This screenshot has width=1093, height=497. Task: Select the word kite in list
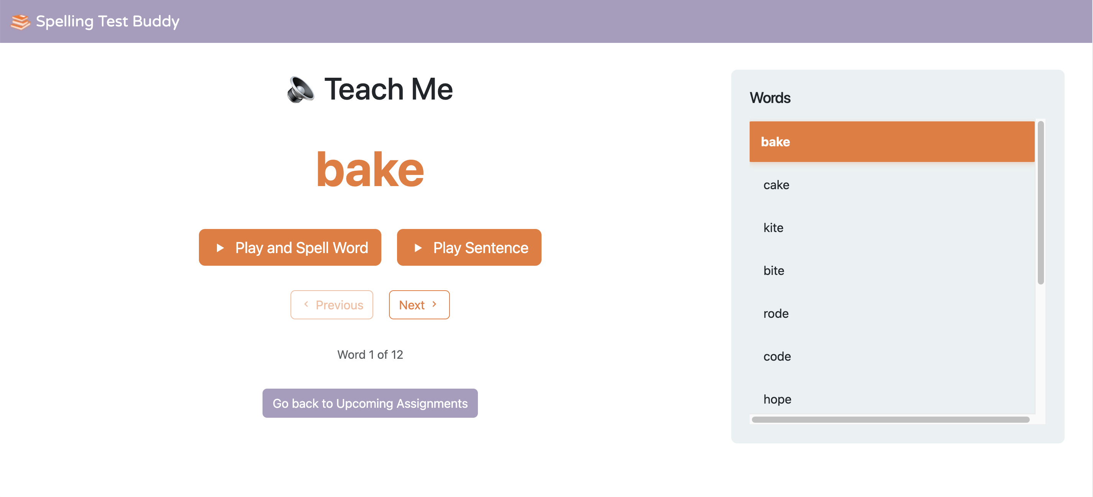pyautogui.click(x=773, y=228)
